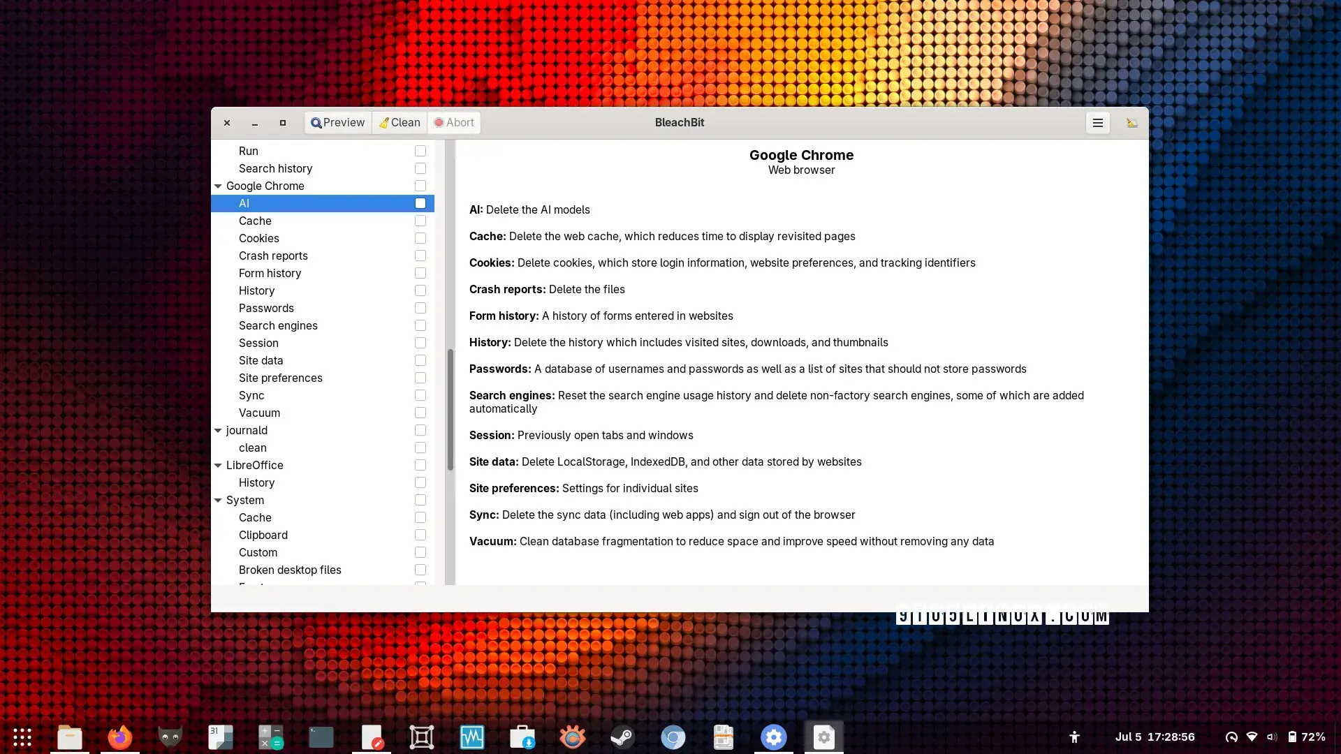Launch the Files manager from the dock
The image size is (1341, 754).
pos(70,737)
